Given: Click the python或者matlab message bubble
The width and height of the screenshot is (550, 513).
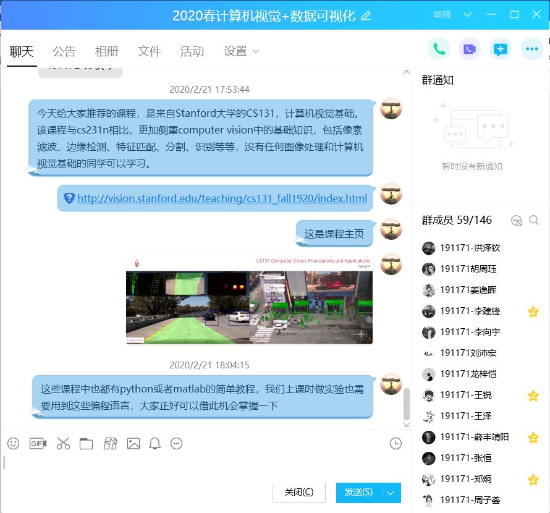Looking at the screenshot, I should [202, 397].
